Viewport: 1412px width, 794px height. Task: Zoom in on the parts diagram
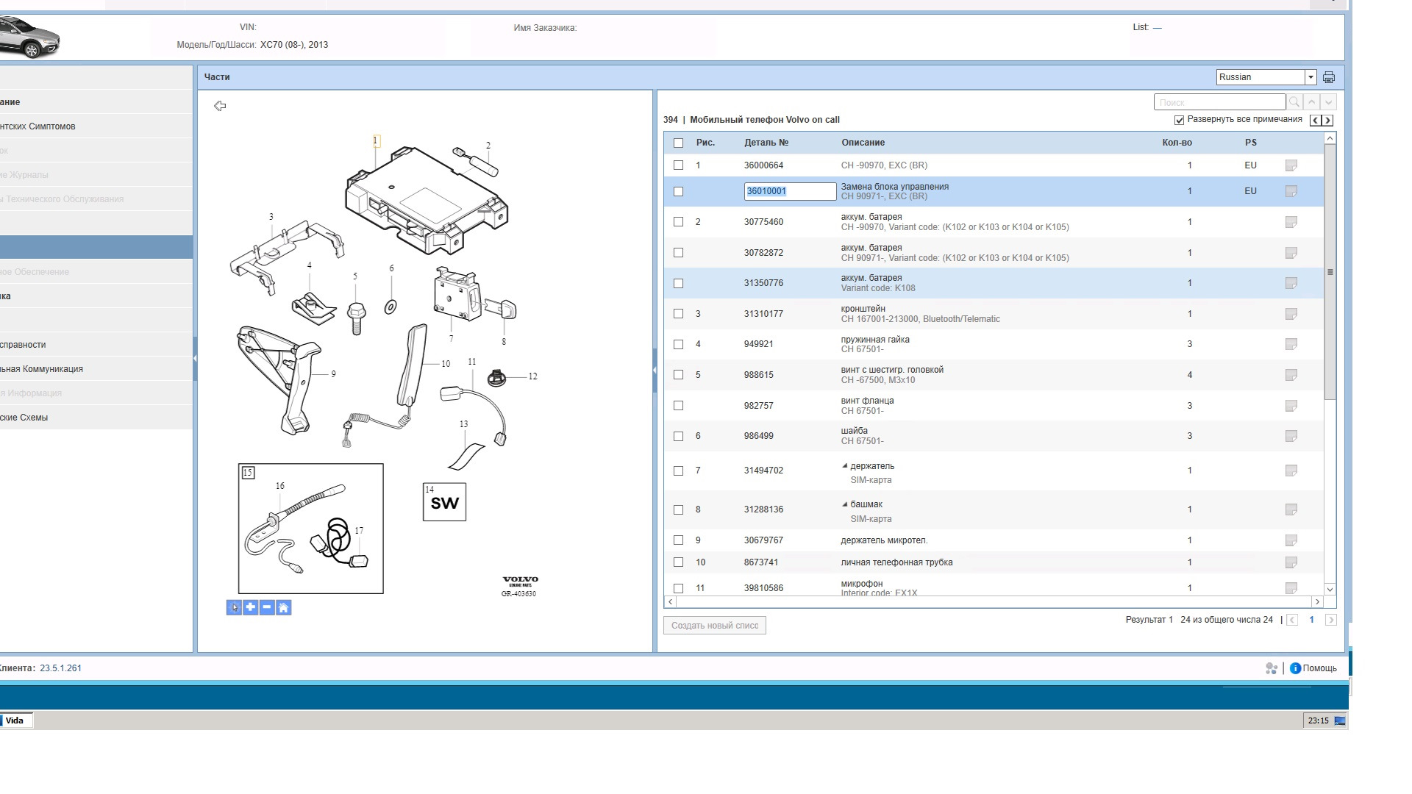(251, 607)
